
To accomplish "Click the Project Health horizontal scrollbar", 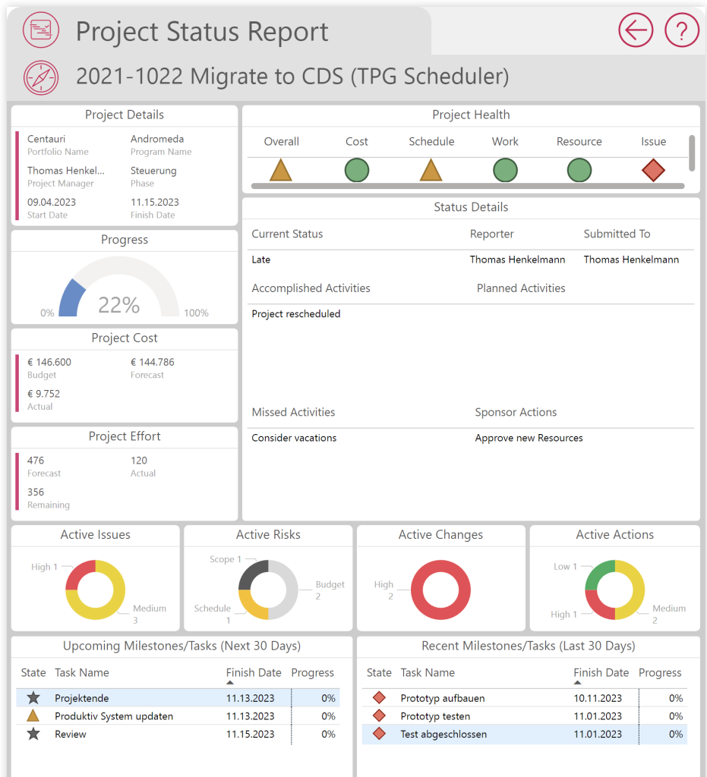I will (467, 186).
